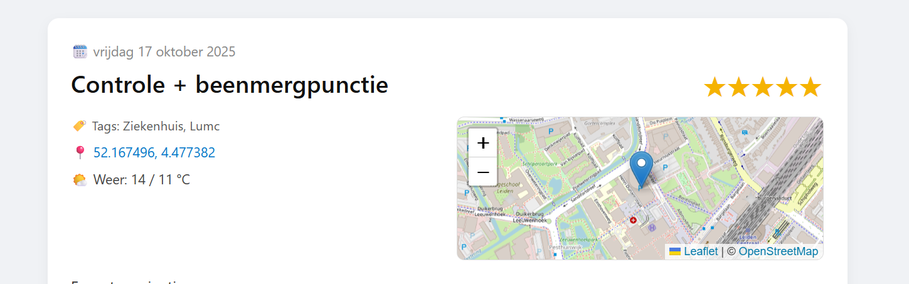The height and width of the screenshot is (284, 909).
Task: Open coordinates link 52.167496, 4.477382
Action: click(154, 152)
